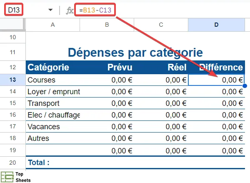The height and width of the screenshot is (183, 250).
Task: Click the Réel value for Transport
Action: (x=161, y=103)
